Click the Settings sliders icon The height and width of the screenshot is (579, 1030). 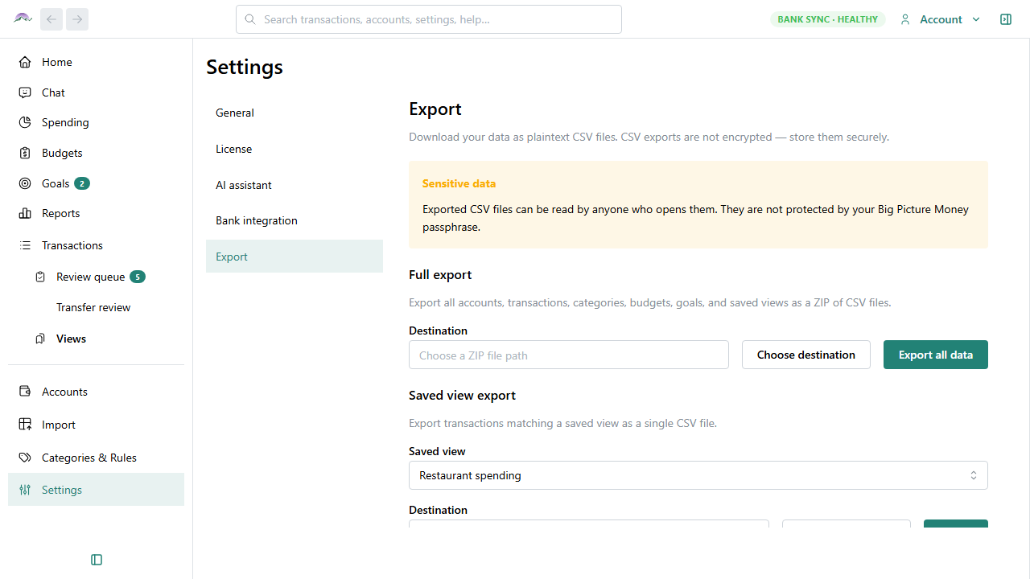coord(25,490)
